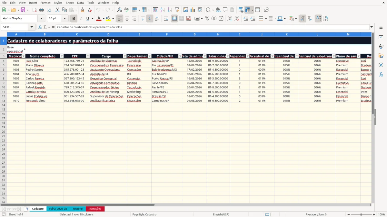The height and width of the screenshot is (217, 387).
Task: Add a decimal place
Action: coord(230,19)
